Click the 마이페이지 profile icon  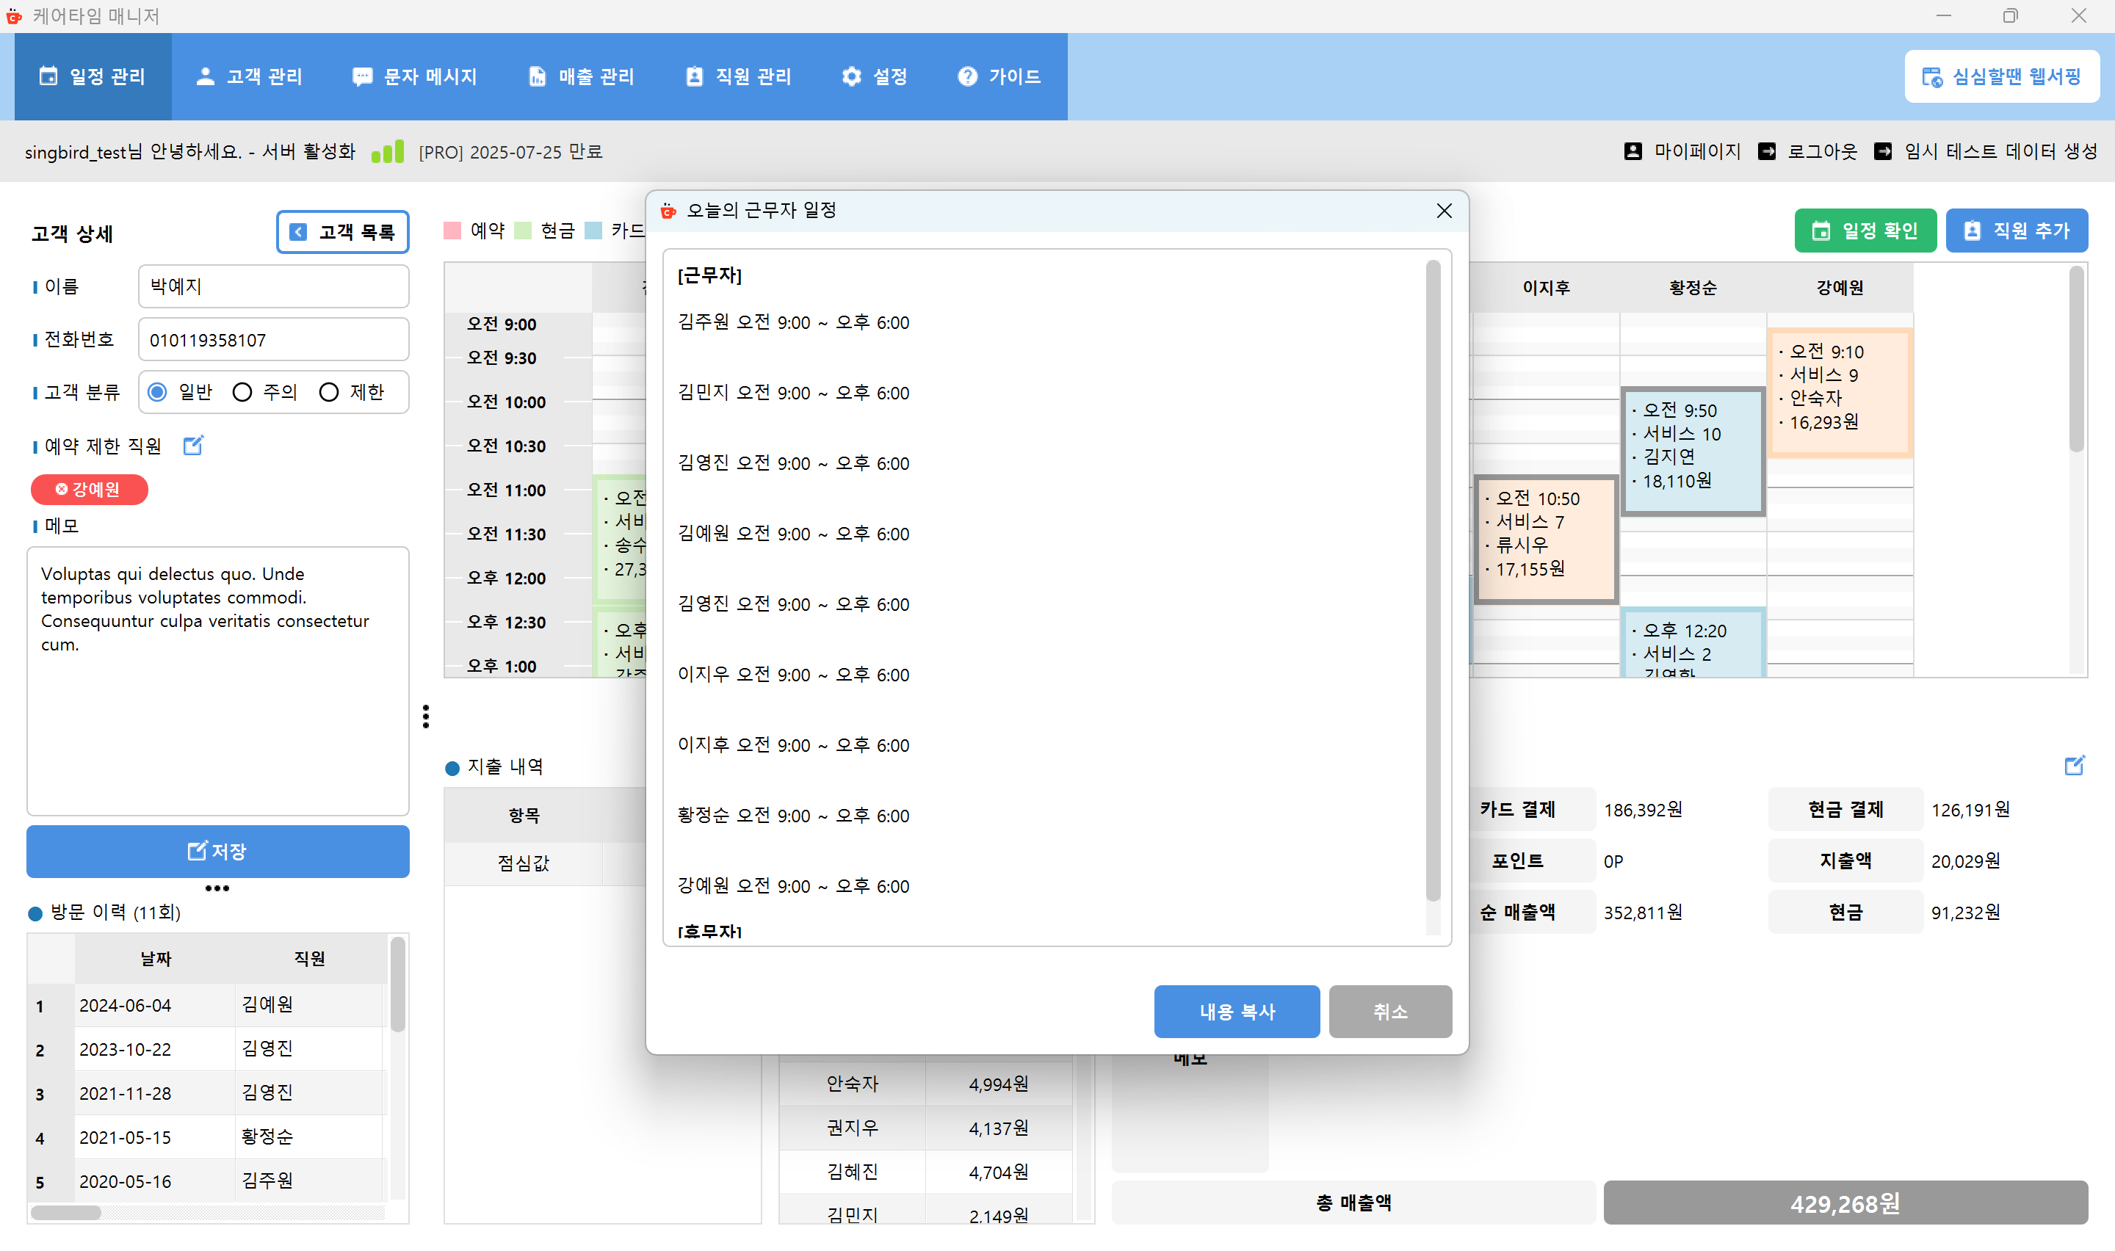(x=1632, y=151)
